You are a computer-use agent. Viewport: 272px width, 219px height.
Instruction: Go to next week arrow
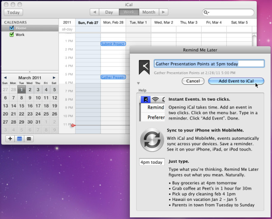[x=164, y=12]
